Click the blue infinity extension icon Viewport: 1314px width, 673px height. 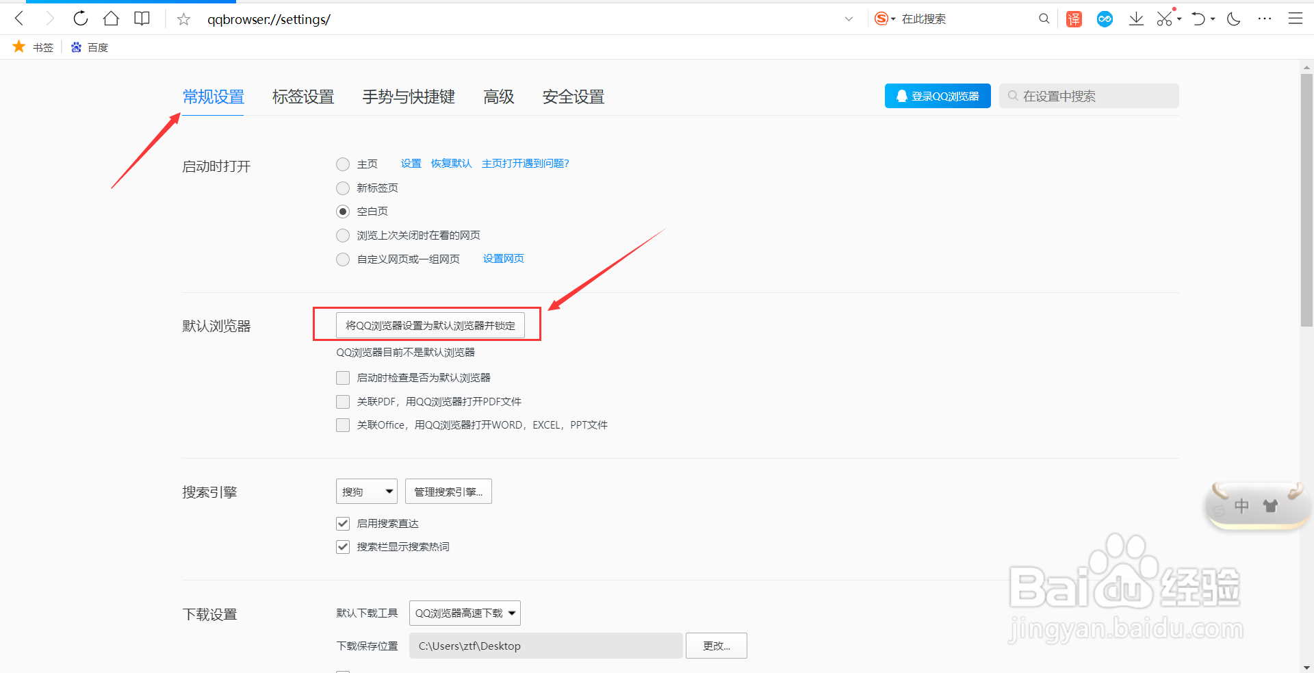pos(1105,19)
